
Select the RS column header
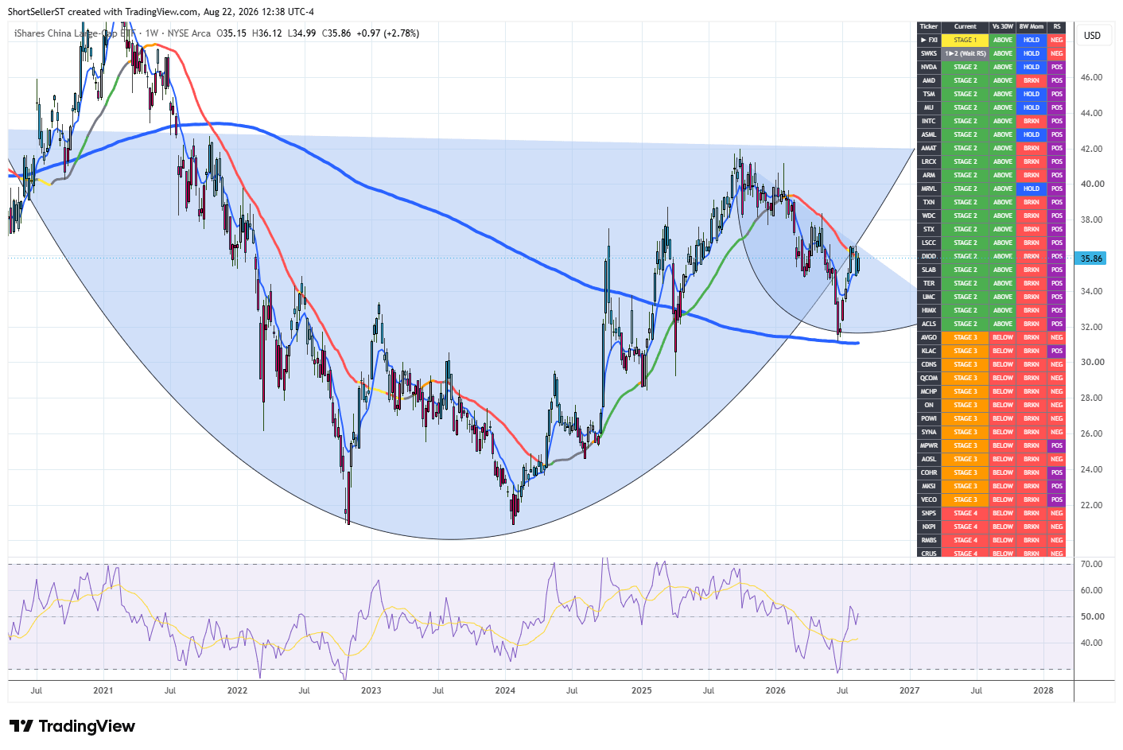1057,26
